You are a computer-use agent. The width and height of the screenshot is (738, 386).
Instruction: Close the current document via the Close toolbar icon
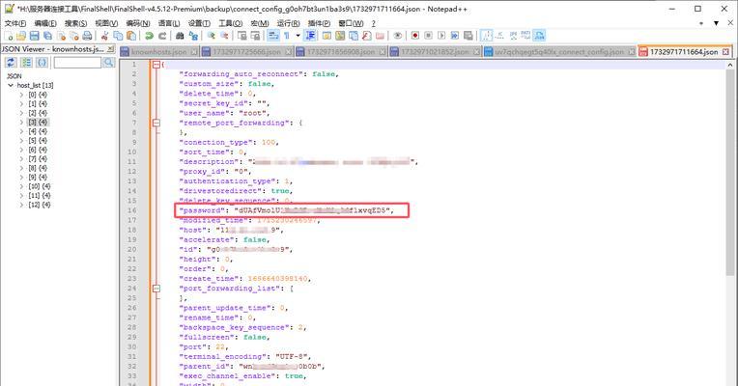click(x=61, y=36)
